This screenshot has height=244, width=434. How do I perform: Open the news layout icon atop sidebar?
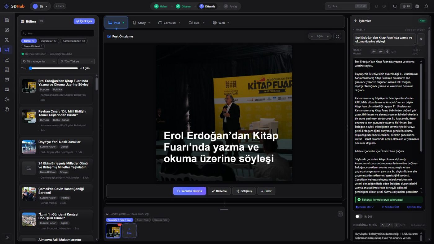[x=7, y=20]
